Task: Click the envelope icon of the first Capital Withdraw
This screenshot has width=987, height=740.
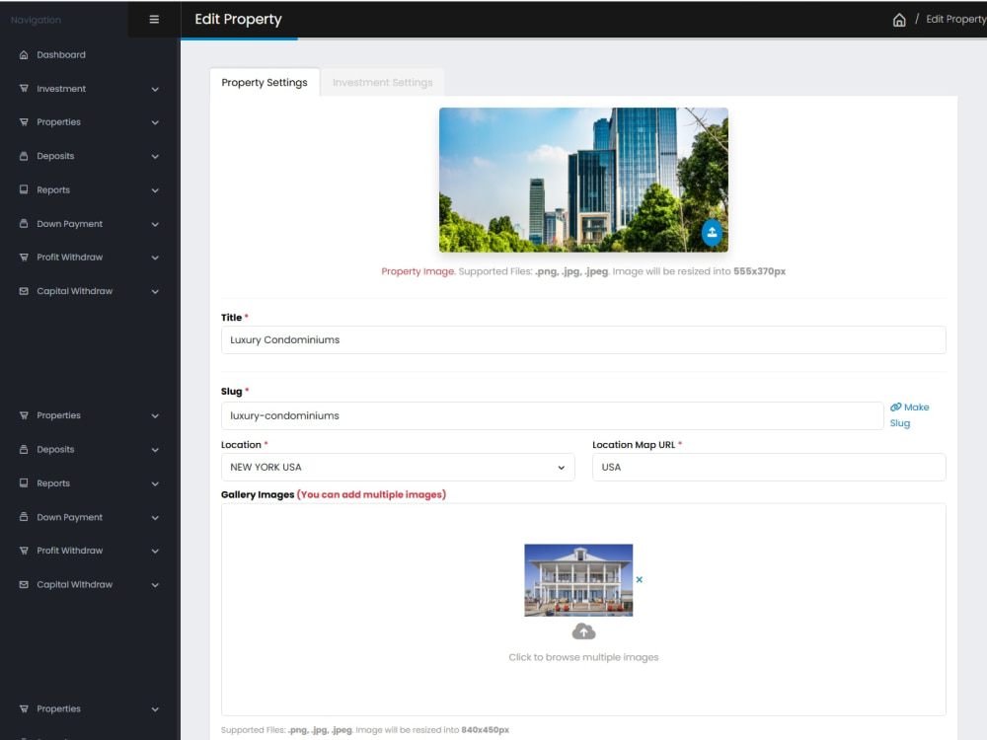Action: tap(24, 291)
